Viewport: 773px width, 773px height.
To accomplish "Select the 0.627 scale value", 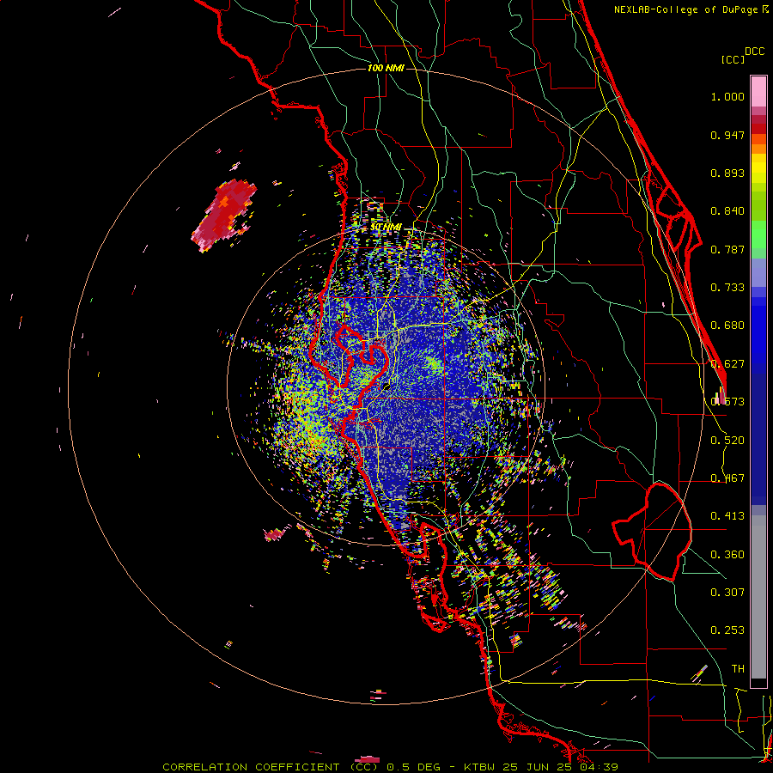I will click(727, 364).
